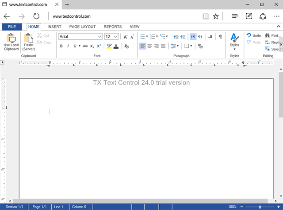The image size is (283, 210).
Task: Click Find button
Action: click(x=273, y=35)
